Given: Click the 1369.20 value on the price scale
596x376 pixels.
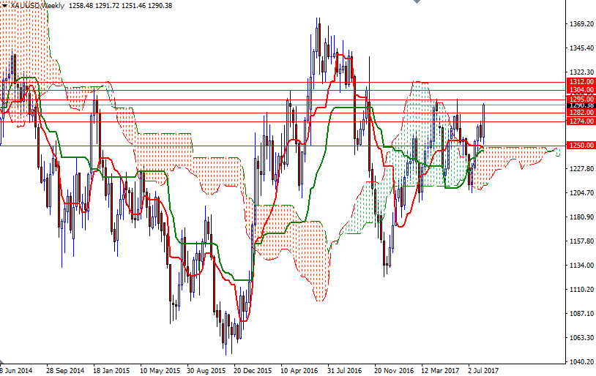Looking at the screenshot, I should click(581, 24).
